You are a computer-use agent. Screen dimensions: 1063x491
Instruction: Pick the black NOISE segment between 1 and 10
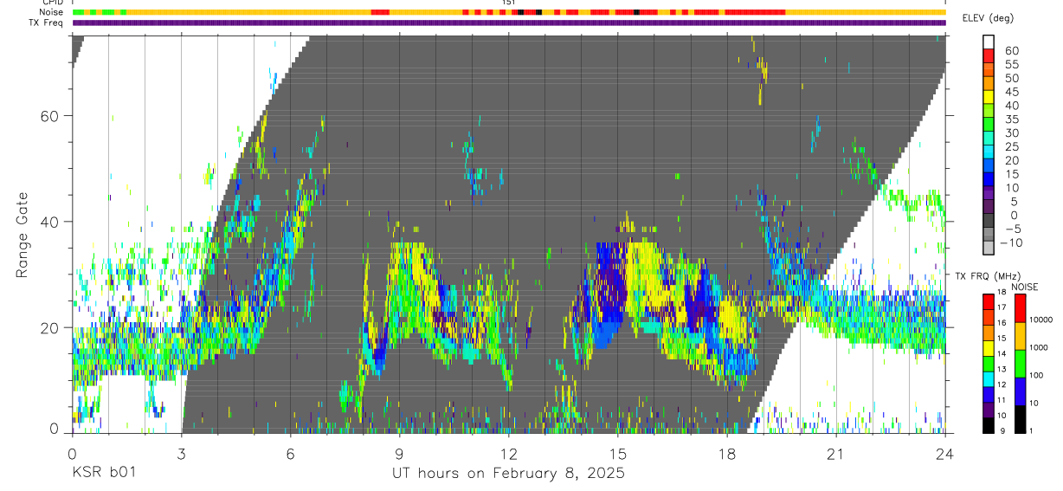(1019, 418)
